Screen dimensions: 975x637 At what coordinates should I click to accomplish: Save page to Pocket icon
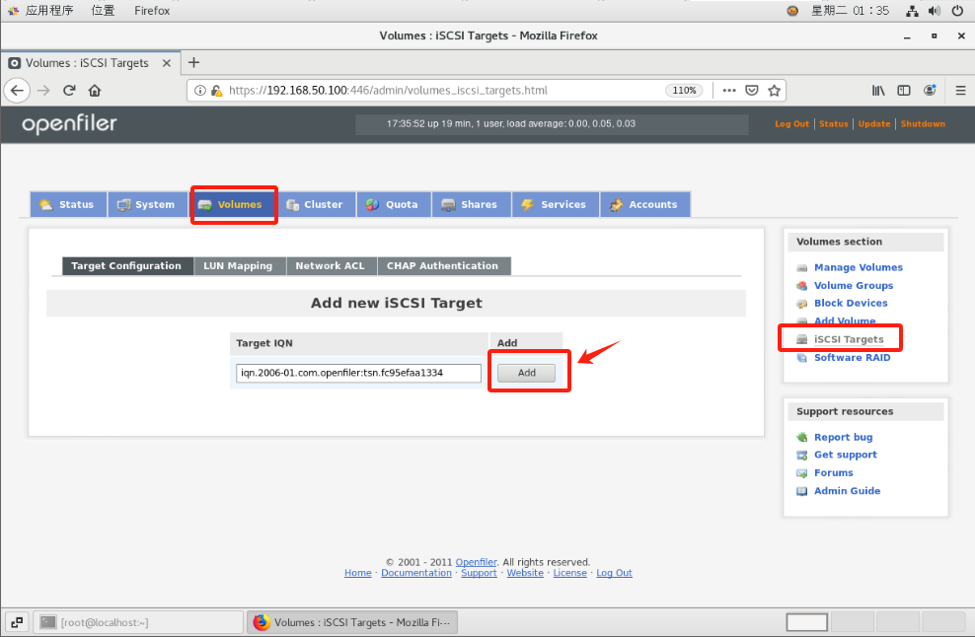pyautogui.click(x=752, y=91)
